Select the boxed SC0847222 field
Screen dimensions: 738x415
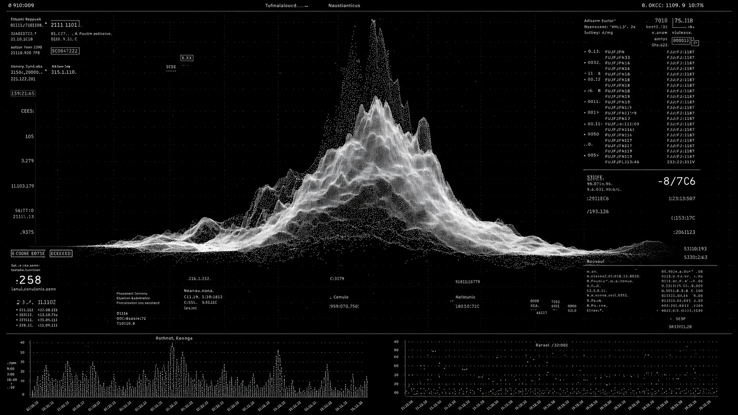(x=65, y=51)
